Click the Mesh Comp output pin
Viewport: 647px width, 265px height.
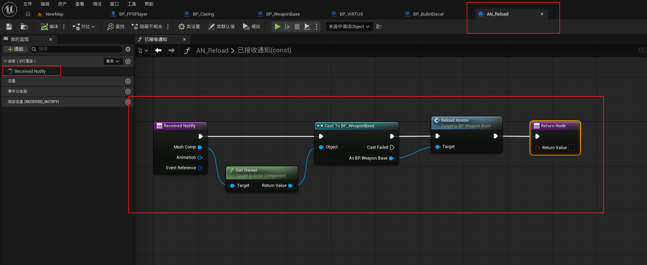pos(200,147)
